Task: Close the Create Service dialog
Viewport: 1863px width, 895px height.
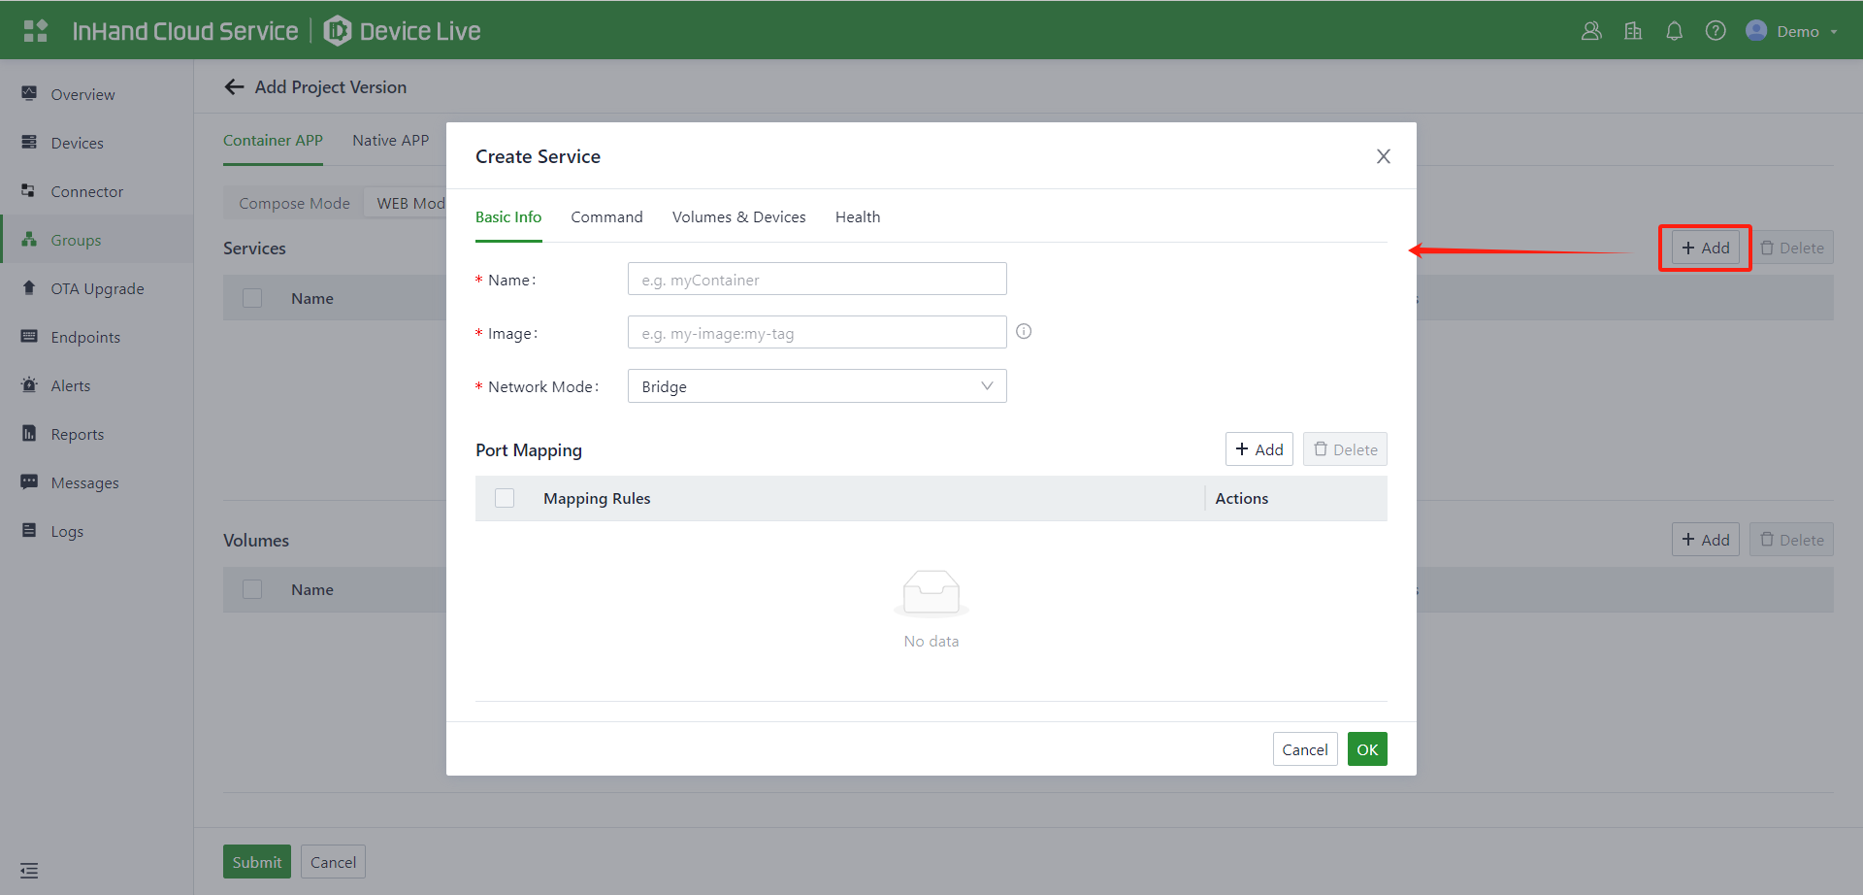Action: pos(1384,156)
